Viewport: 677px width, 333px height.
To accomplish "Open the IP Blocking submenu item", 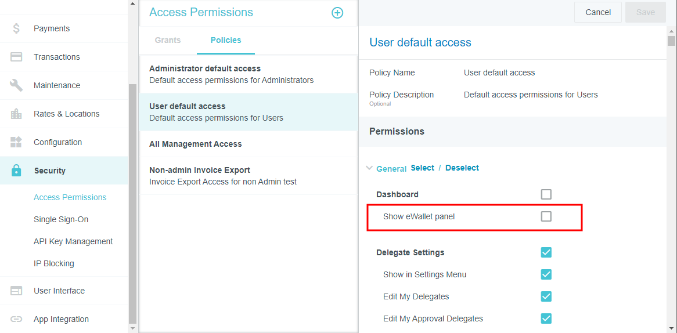I will tap(54, 263).
